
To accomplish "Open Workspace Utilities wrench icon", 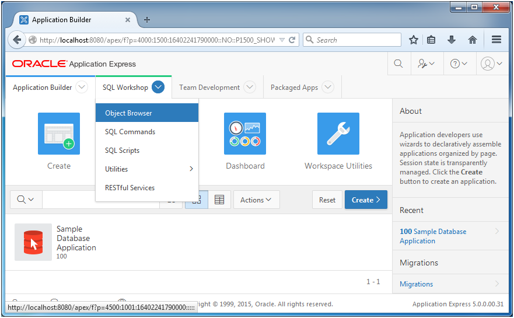I will coord(338,134).
